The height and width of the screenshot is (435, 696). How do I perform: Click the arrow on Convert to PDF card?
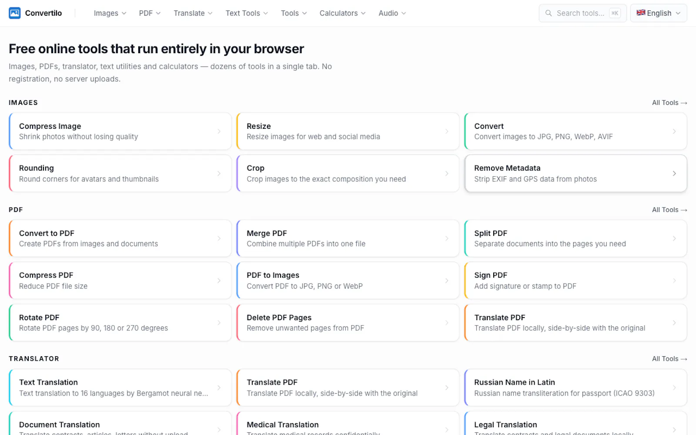coord(219,238)
